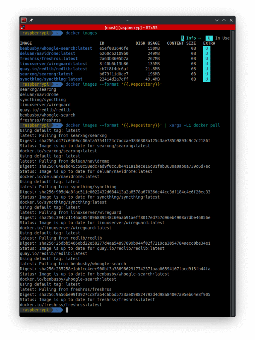Pin the window using the pushpin icon
255x340 pixels.
31,20
